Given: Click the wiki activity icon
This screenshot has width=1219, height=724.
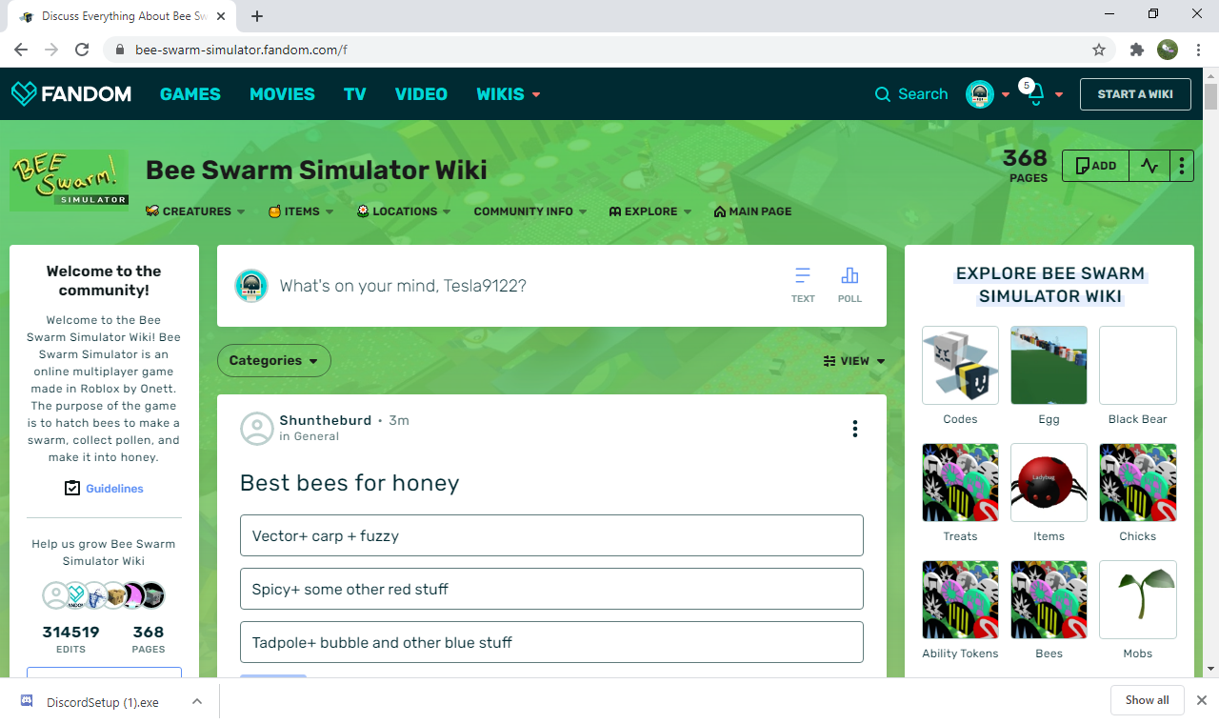Looking at the screenshot, I should pyautogui.click(x=1149, y=166).
